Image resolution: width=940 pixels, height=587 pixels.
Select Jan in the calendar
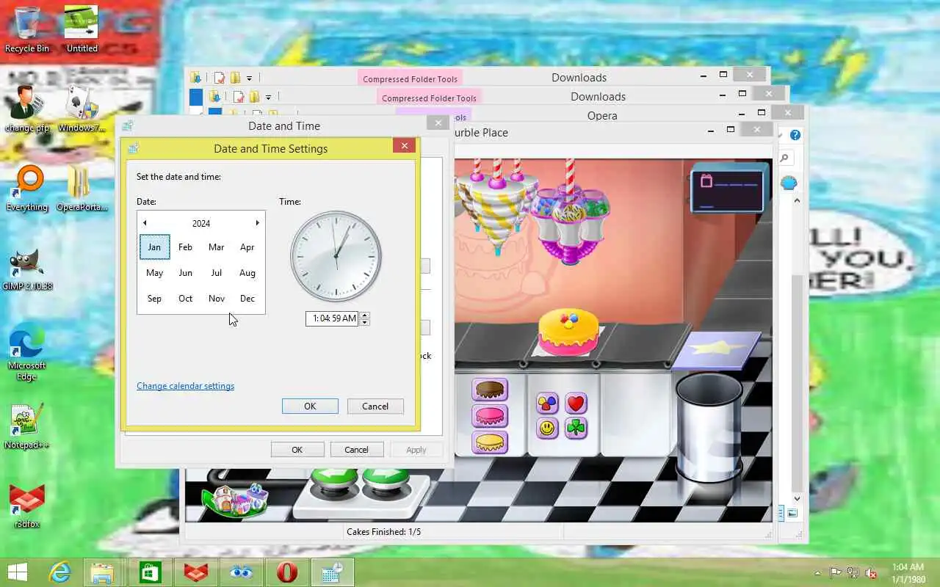[x=154, y=247]
